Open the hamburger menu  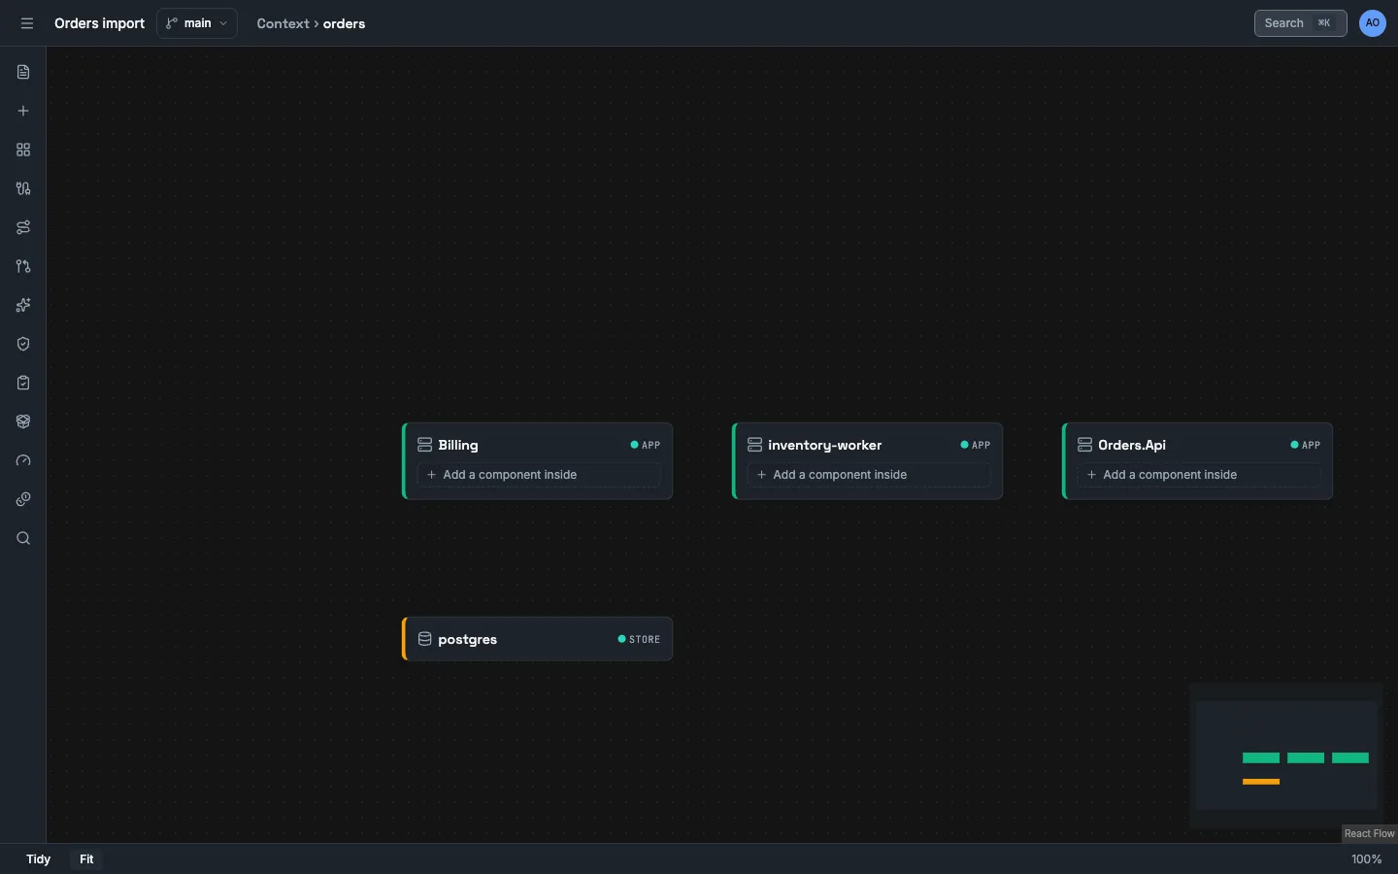27,23
